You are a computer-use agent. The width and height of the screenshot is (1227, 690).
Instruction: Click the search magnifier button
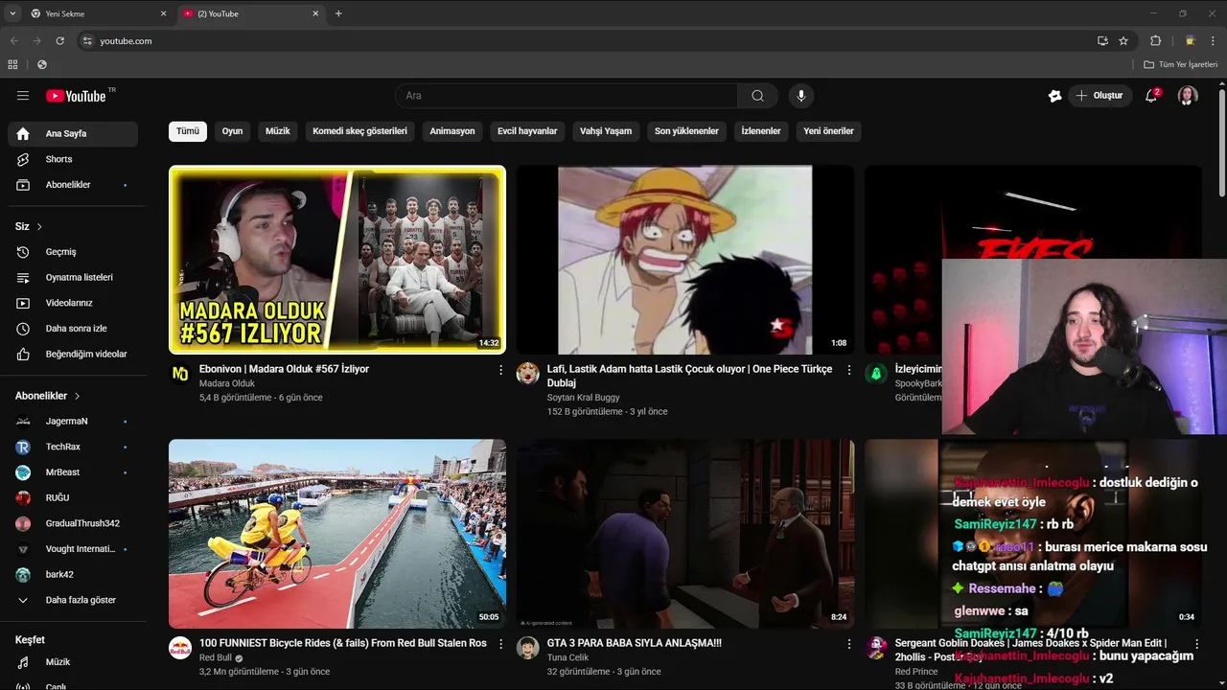point(757,96)
